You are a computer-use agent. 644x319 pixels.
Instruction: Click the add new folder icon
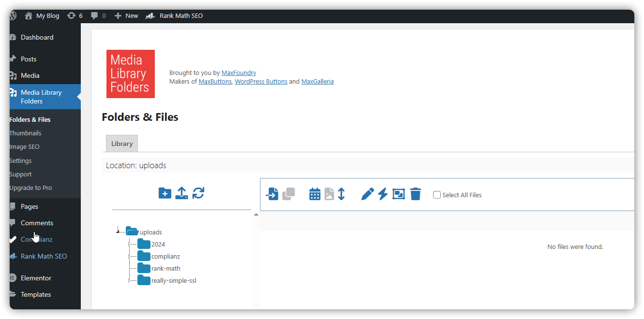165,193
